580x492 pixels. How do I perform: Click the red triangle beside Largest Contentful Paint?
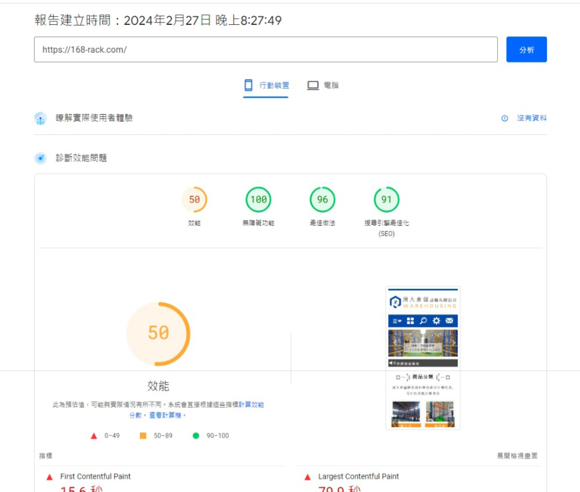click(x=307, y=477)
